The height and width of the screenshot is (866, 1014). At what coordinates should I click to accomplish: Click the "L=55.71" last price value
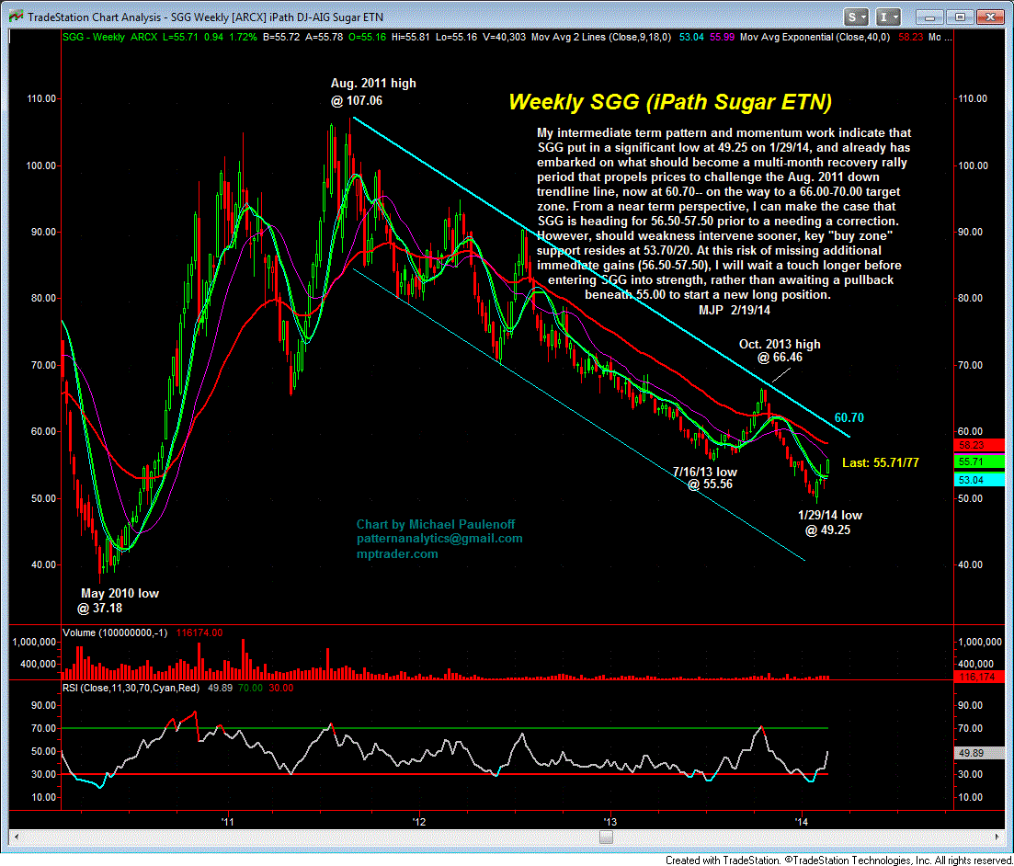click(x=180, y=38)
